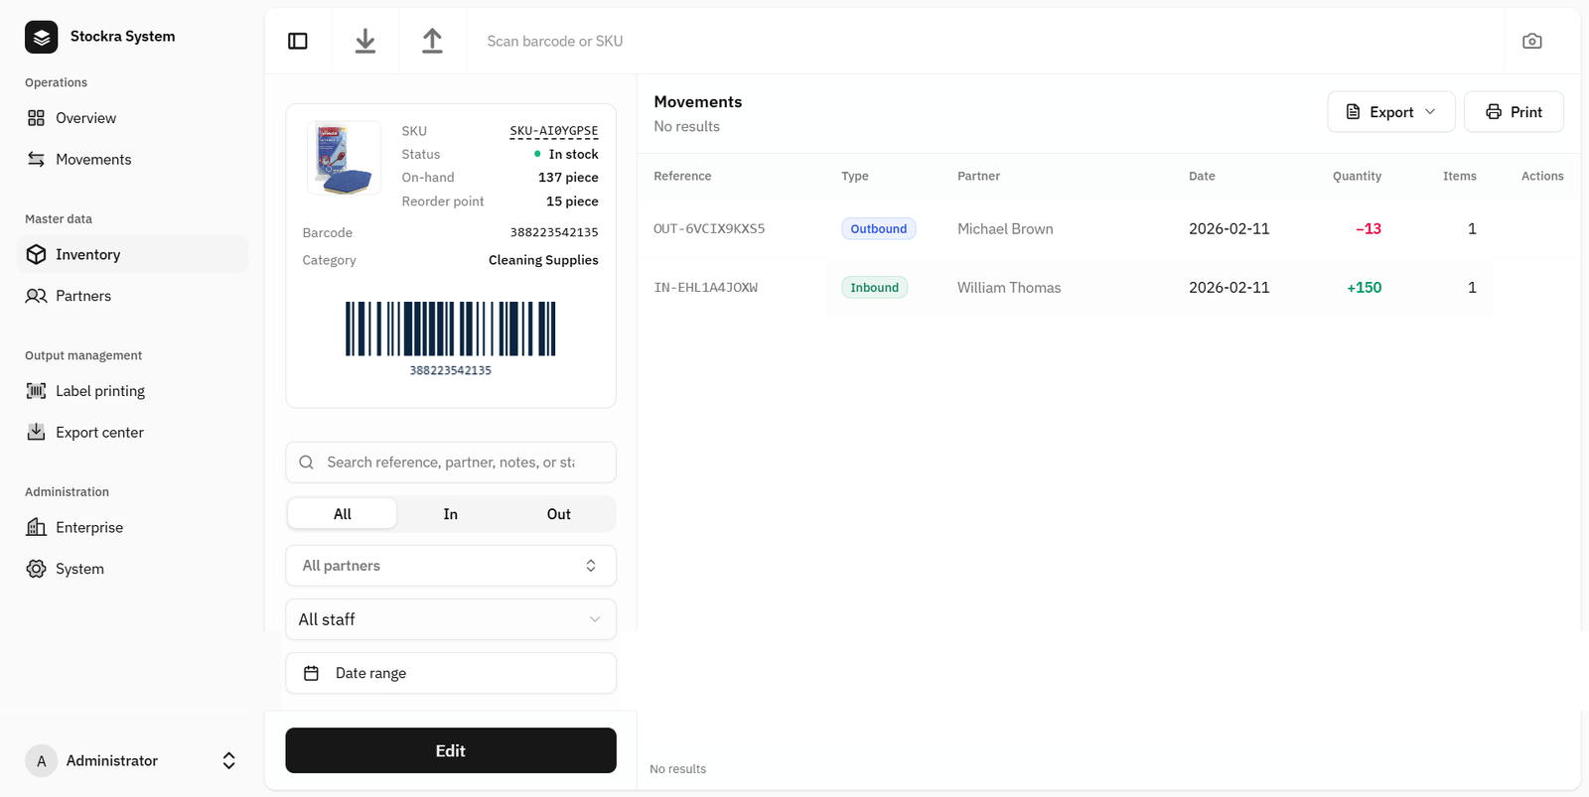Open the Date range picker
This screenshot has height=797, width=1589.
pos(451,673)
